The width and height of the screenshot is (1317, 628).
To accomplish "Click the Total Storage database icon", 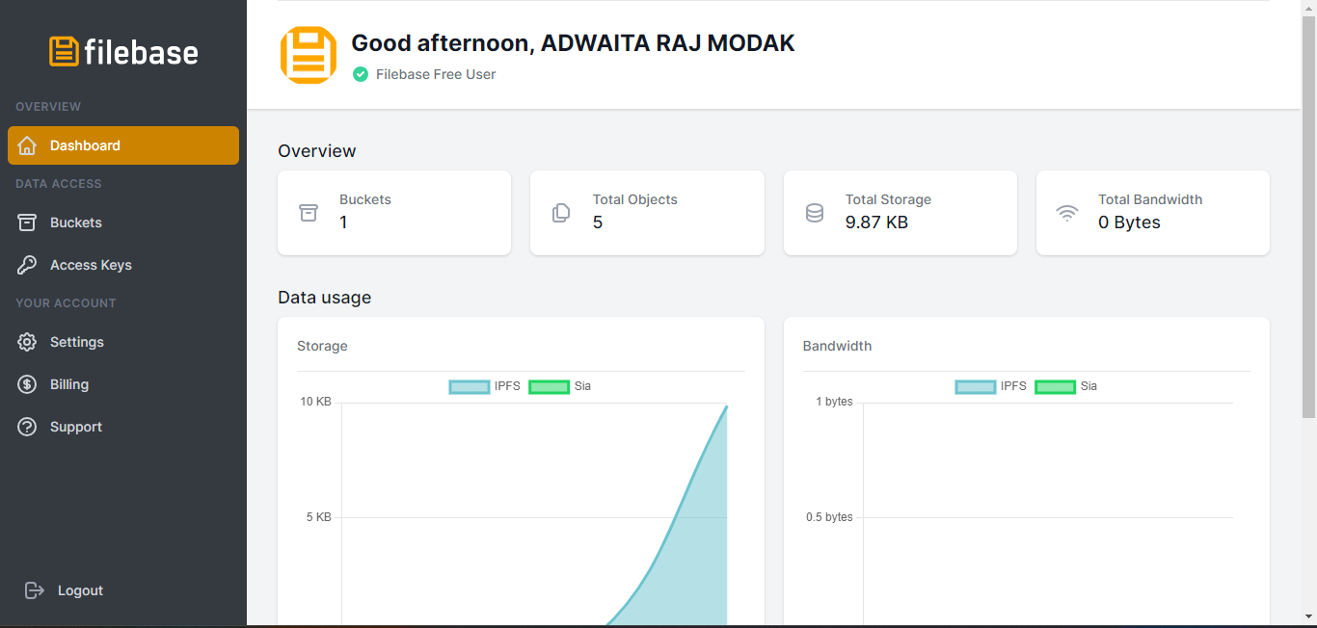I will click(815, 213).
